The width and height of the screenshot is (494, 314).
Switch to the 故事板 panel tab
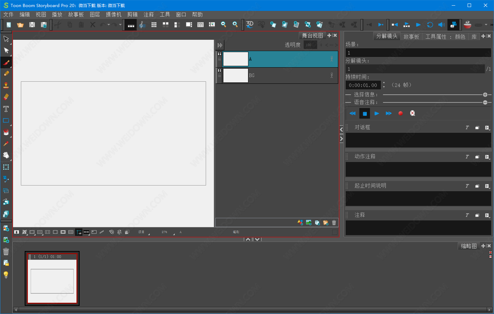411,37
